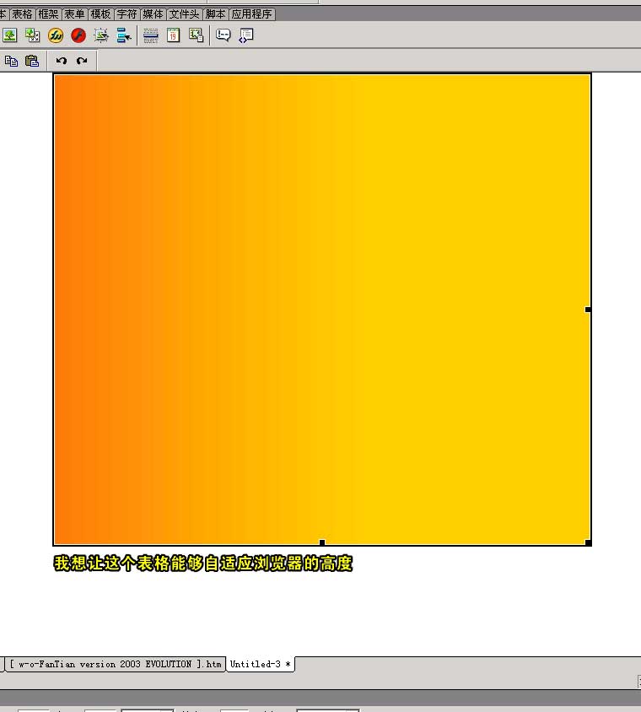Insert a comment with the speech bubble icon

click(x=223, y=35)
